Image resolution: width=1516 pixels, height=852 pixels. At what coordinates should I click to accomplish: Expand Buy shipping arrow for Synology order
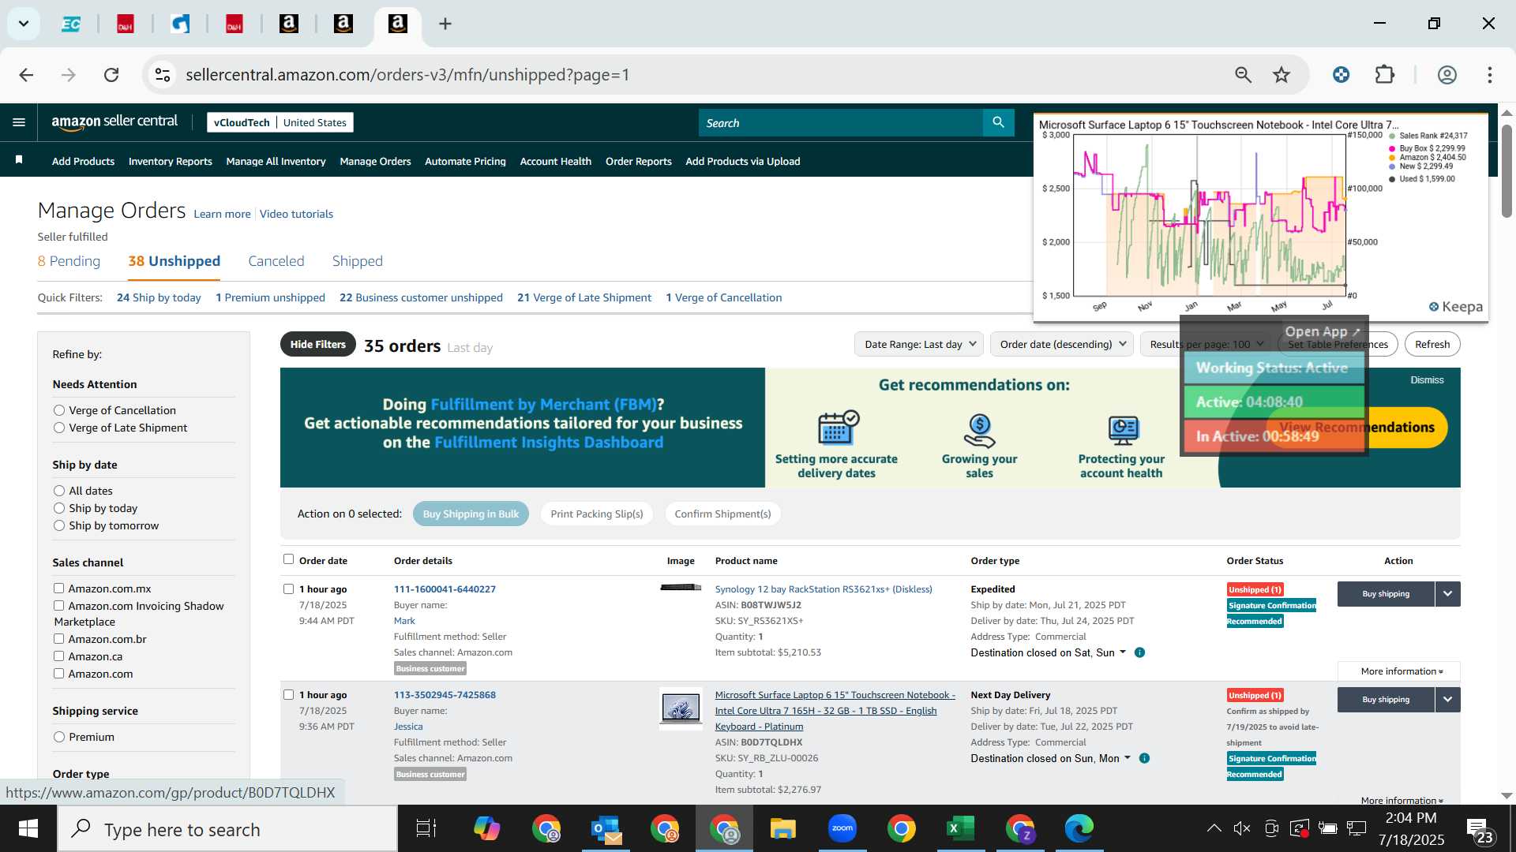pyautogui.click(x=1447, y=594)
